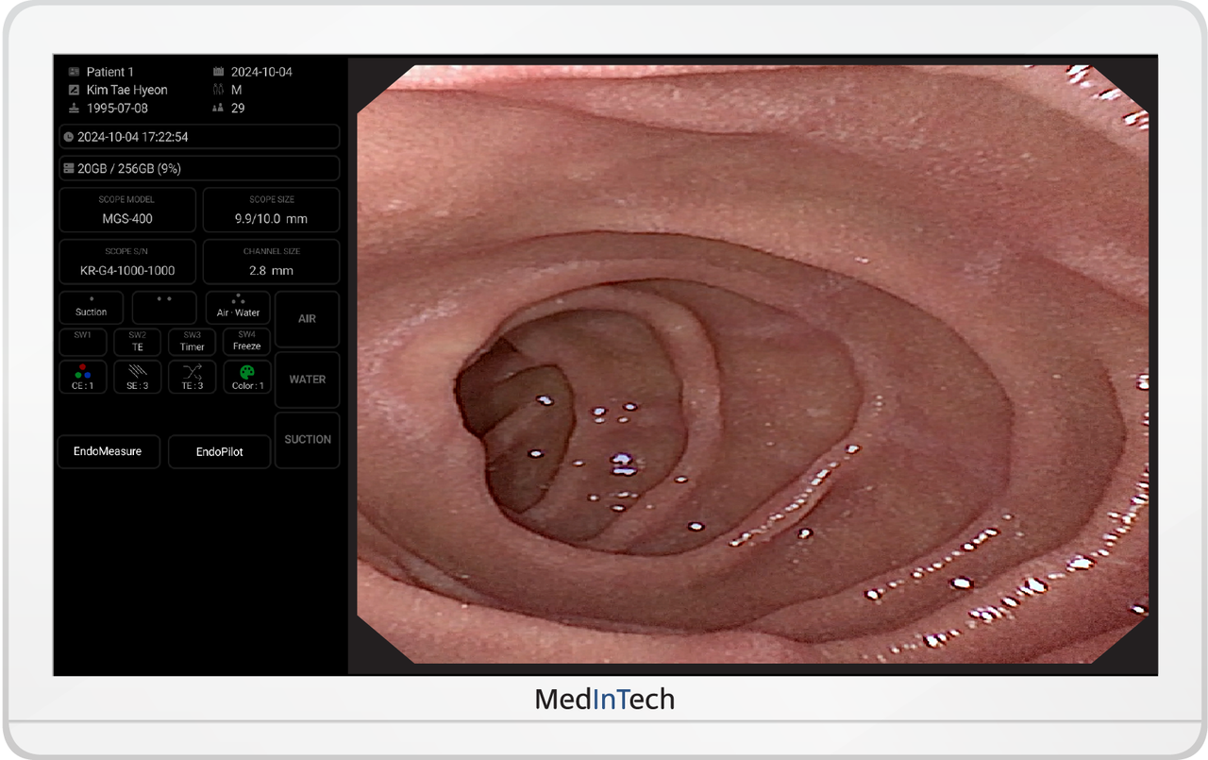Image resolution: width=1208 pixels, height=760 pixels.
Task: Open EndoMeasure
Action: (108, 451)
